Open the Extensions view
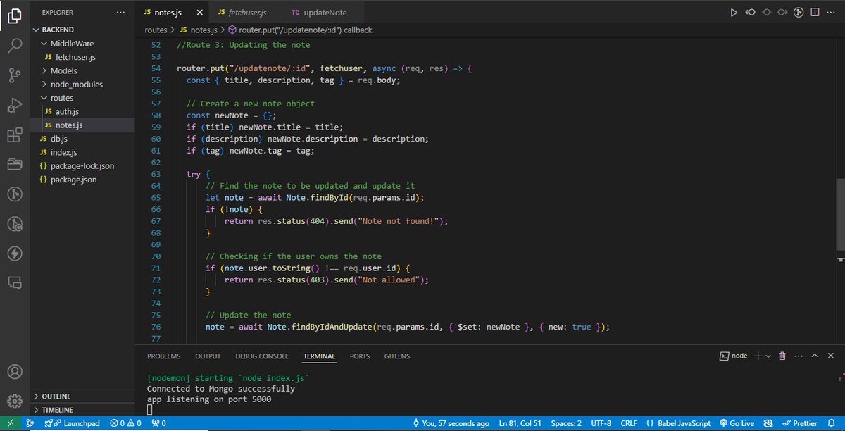The height and width of the screenshot is (431, 845). click(14, 135)
